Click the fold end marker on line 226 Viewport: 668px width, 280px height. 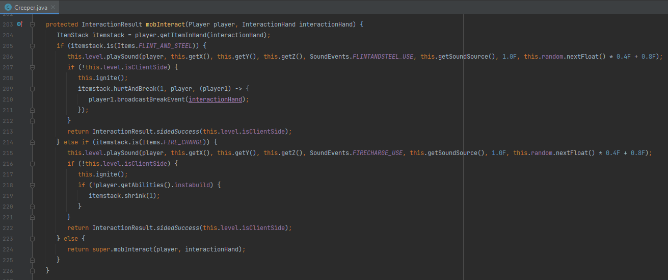(x=32, y=270)
